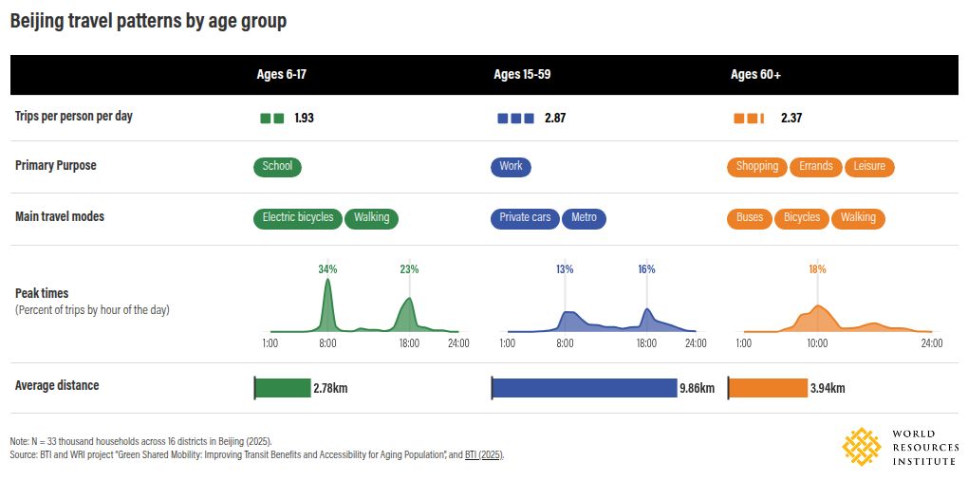This screenshot has width=968, height=480.
Task: Click the Metro mode tag
Action: [584, 218]
